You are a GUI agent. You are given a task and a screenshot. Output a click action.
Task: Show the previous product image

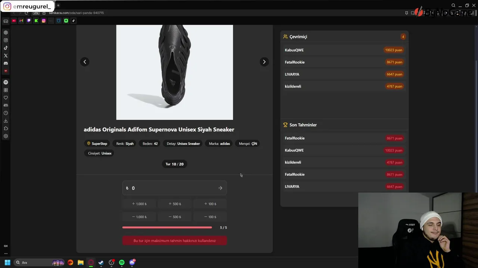tap(85, 62)
